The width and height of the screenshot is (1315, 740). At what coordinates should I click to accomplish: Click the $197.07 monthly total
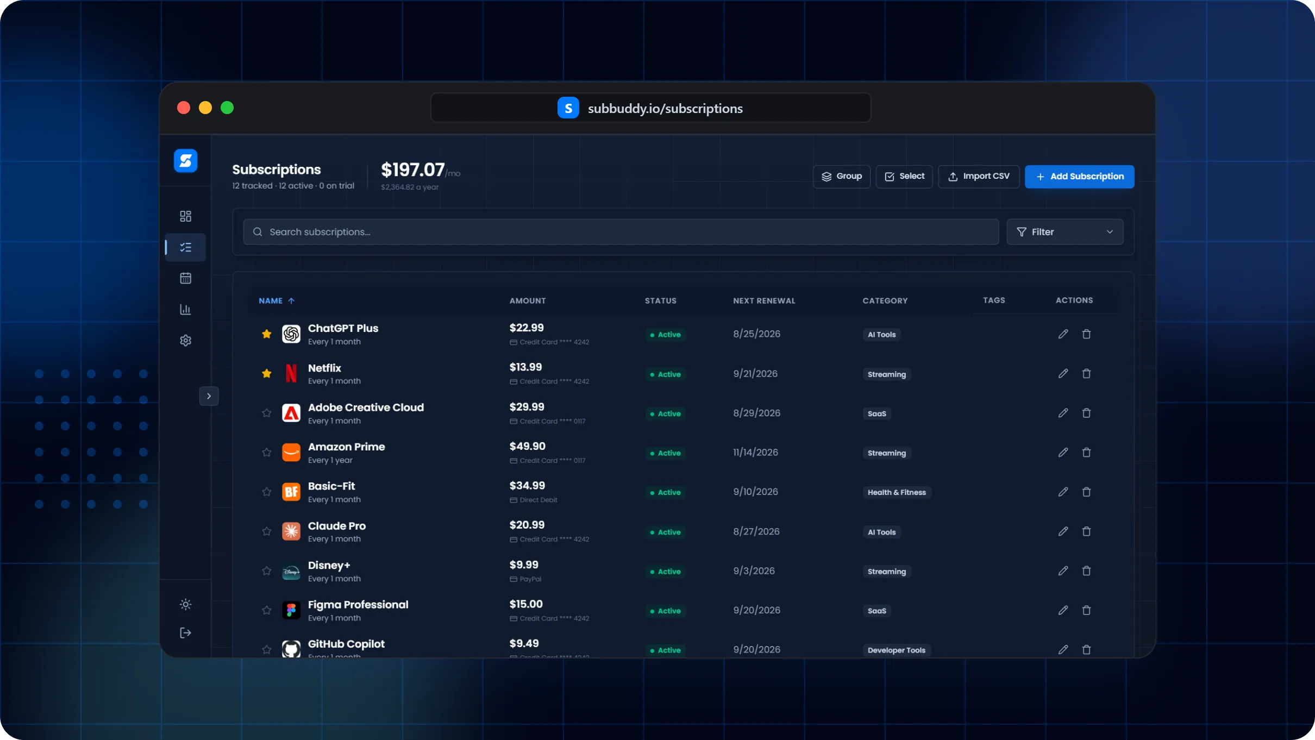413,170
